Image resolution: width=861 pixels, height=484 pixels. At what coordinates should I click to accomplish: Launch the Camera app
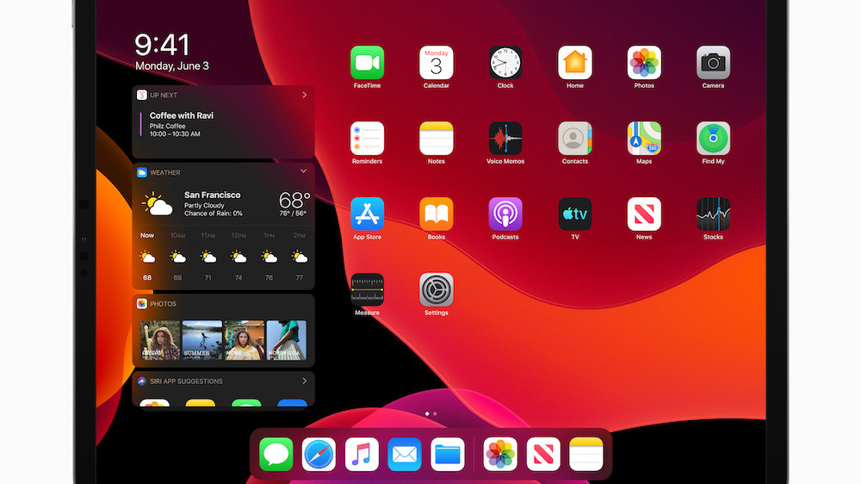713,63
